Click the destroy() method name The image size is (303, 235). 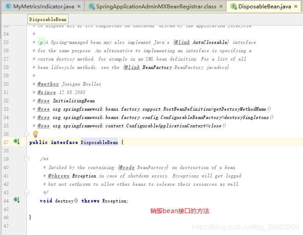66,201
